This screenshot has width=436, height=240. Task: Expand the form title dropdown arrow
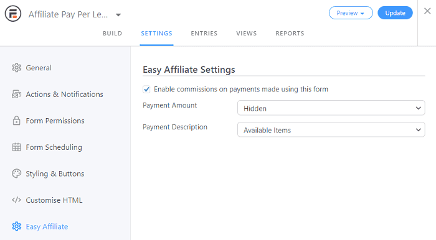click(x=118, y=15)
